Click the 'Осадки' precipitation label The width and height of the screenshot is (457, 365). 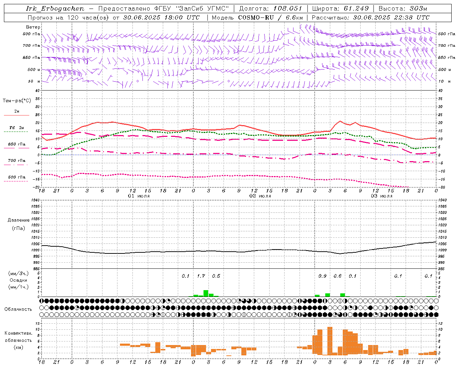tap(19, 280)
